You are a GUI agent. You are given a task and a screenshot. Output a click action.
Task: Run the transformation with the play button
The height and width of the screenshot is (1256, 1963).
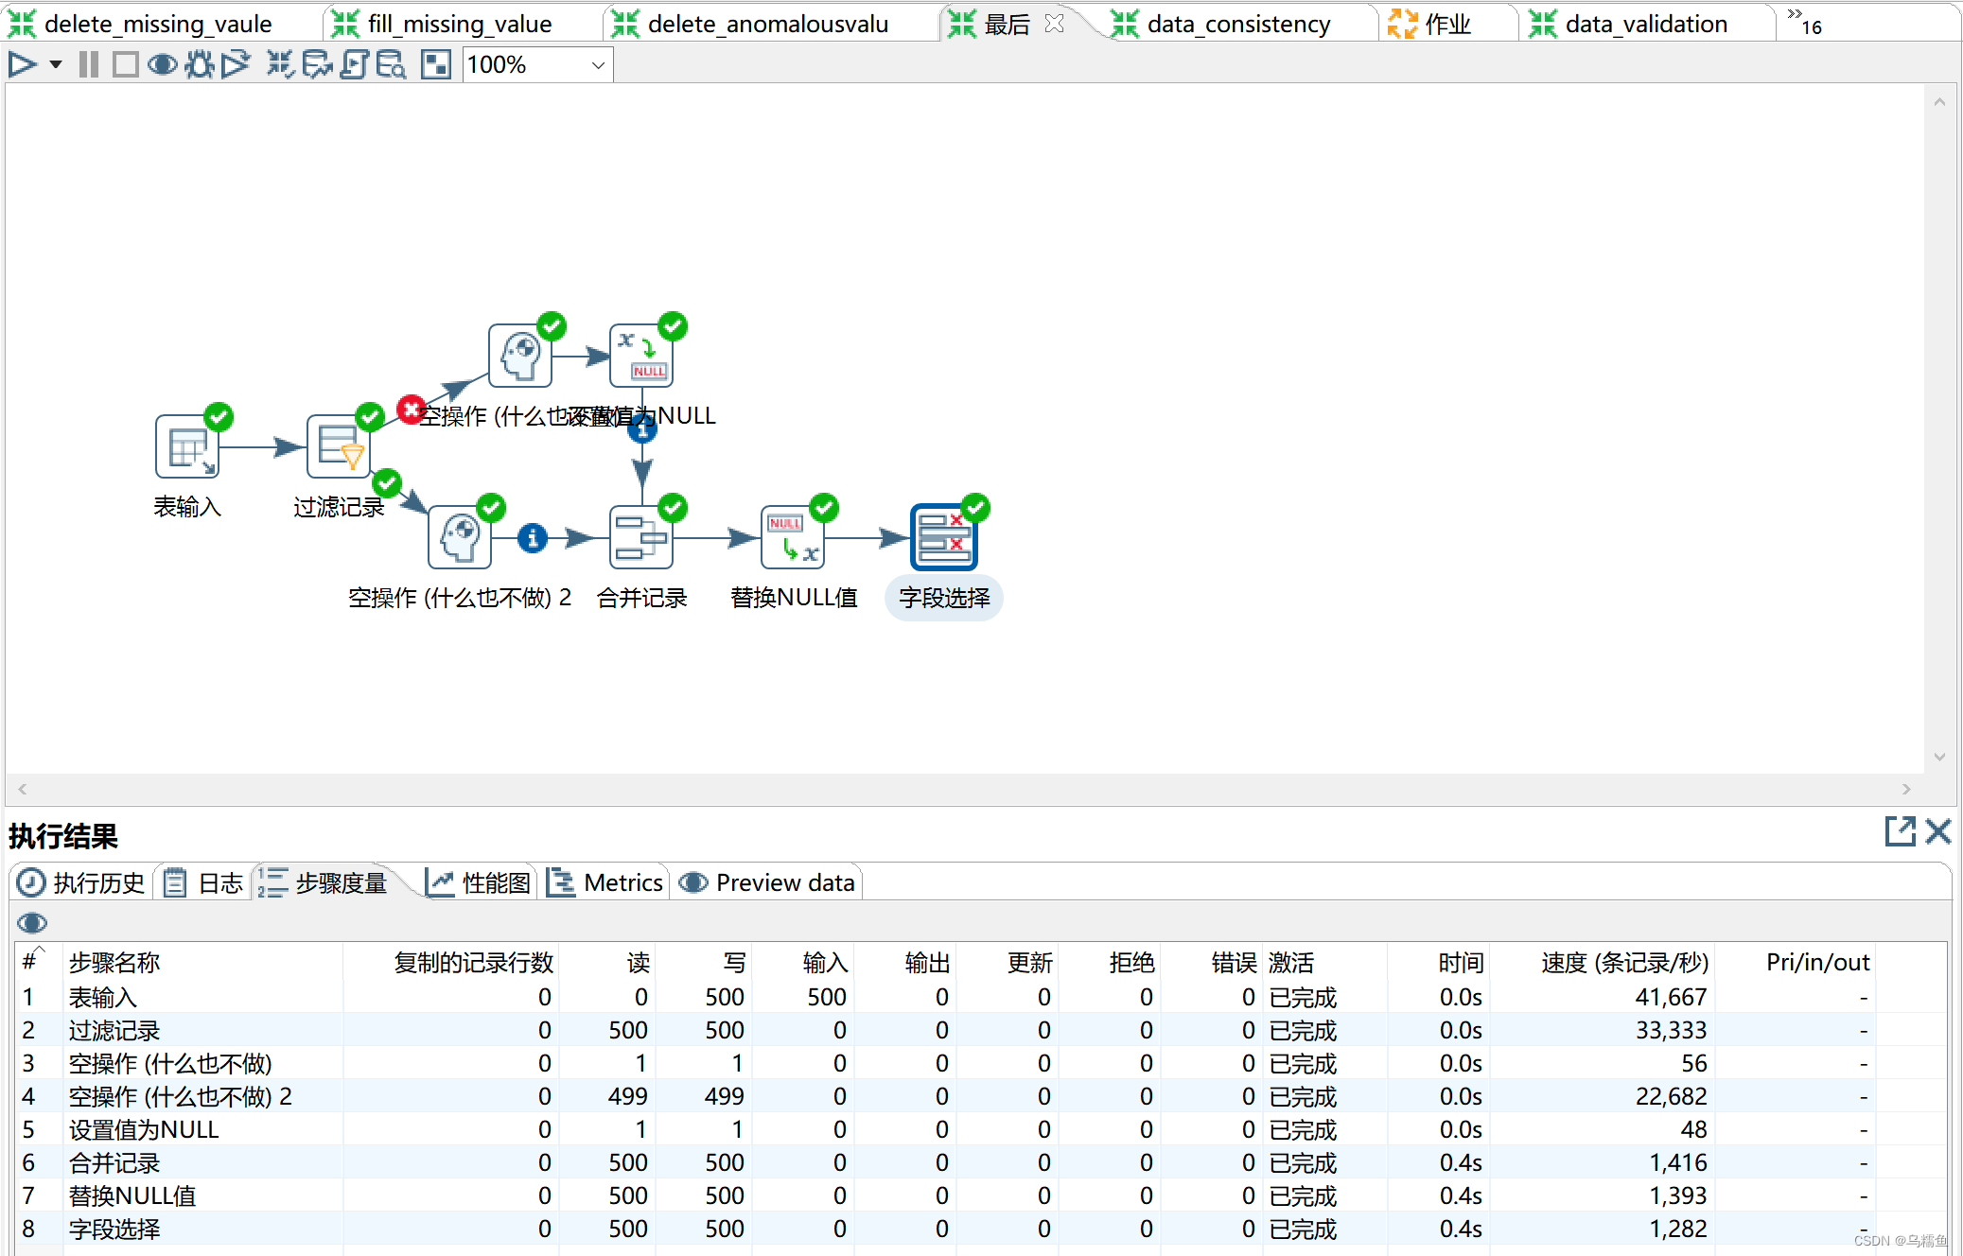tap(21, 64)
